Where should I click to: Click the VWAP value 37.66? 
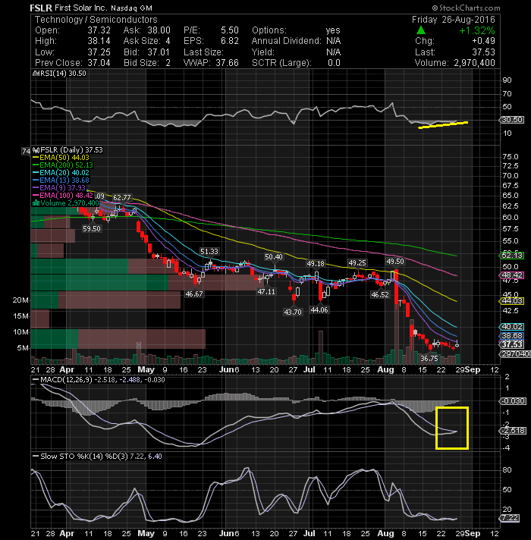[228, 63]
